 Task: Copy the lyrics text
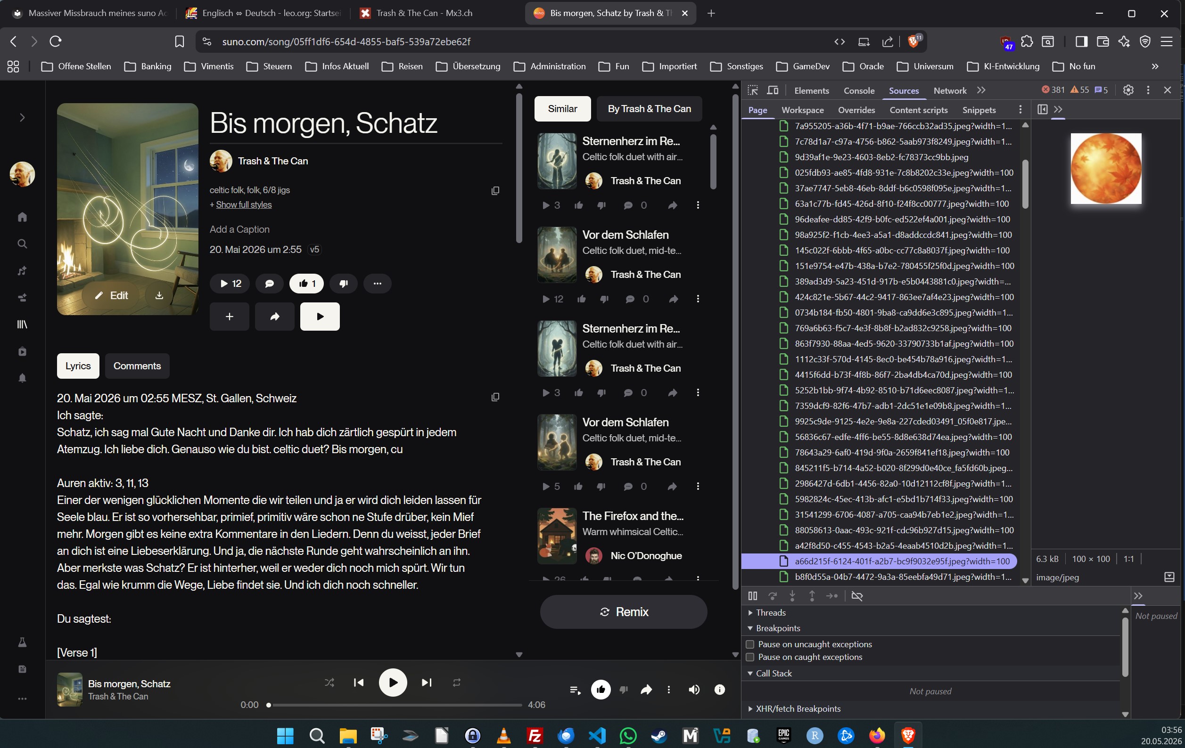pos(495,397)
